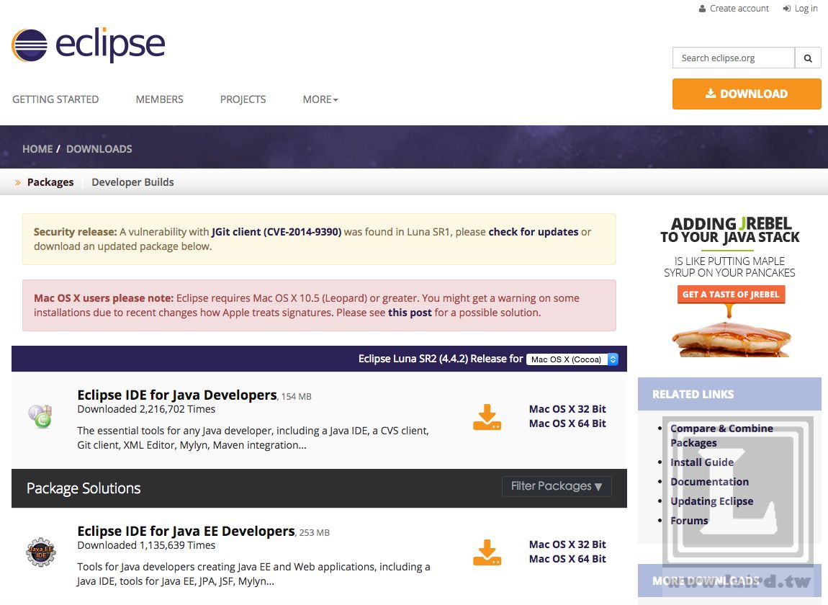Click the orange DOWNLOAD button
Image resolution: width=828 pixels, height=605 pixels.
coord(746,94)
